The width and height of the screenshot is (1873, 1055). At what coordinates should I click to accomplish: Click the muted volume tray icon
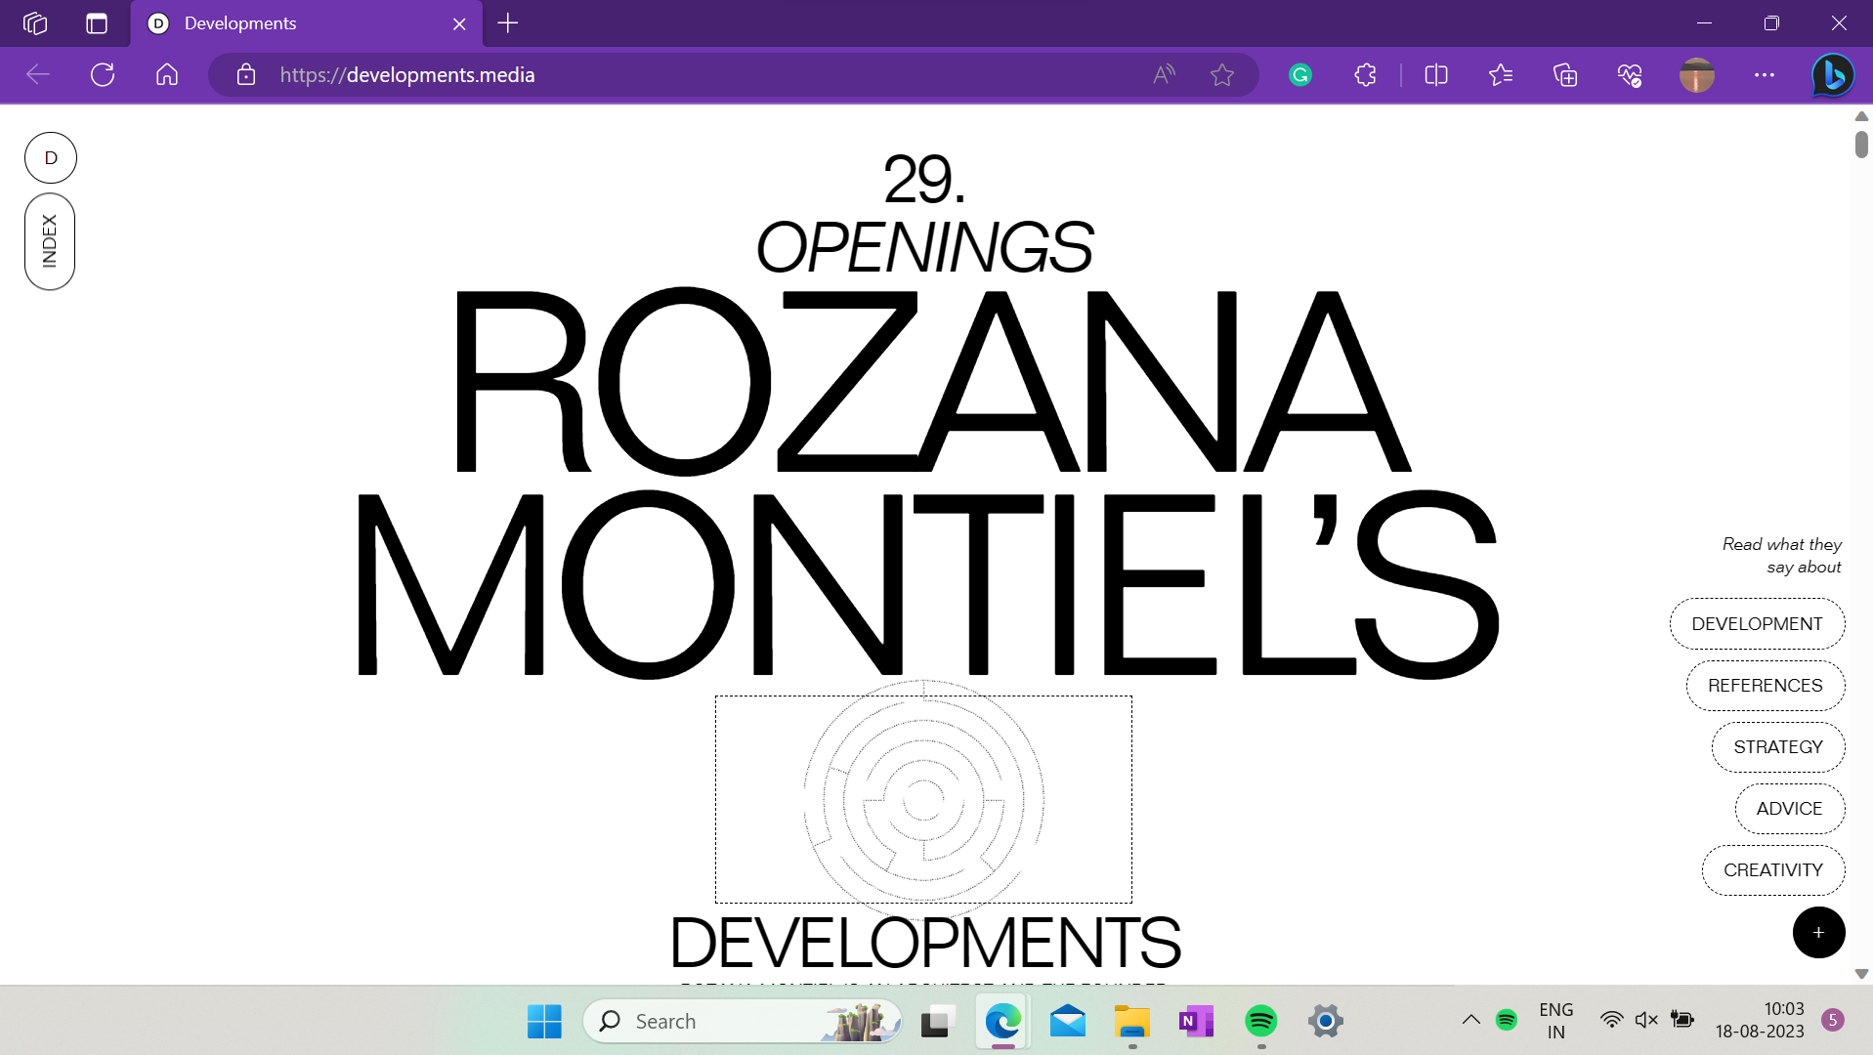pyautogui.click(x=1646, y=1021)
